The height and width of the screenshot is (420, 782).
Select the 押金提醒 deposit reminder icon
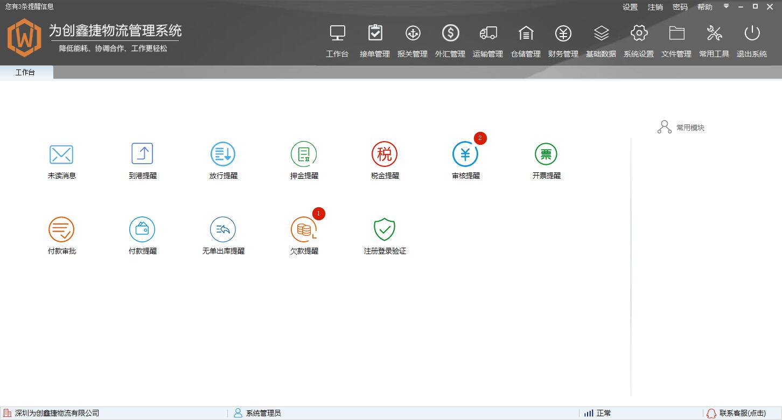304,154
